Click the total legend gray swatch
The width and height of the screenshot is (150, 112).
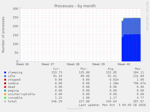[x=5, y=101]
